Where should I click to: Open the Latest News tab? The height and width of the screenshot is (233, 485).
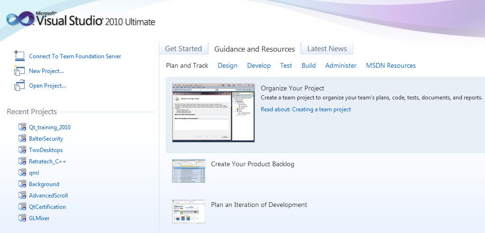(327, 49)
